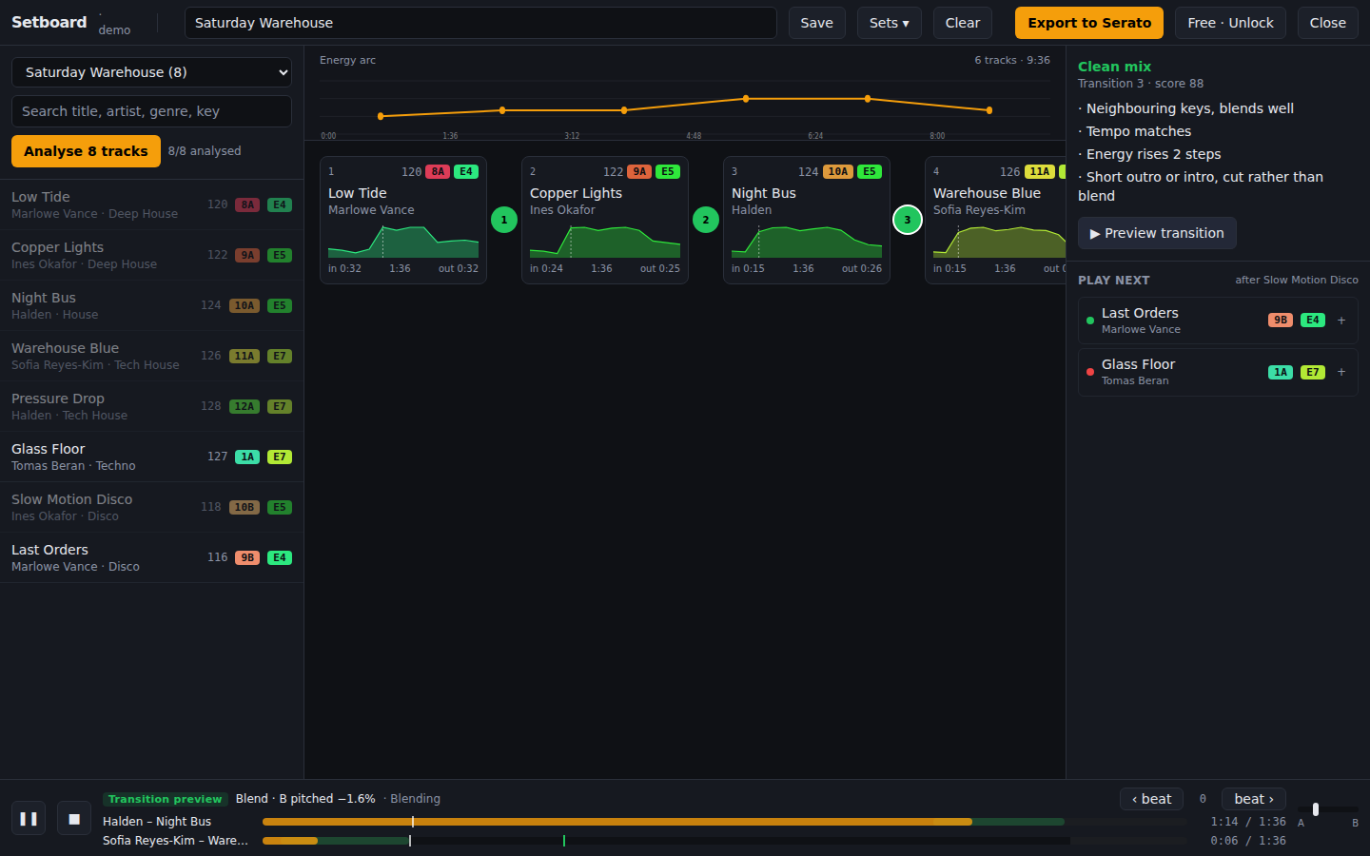Viewport: 1370px width, 856px height.
Task: Click the 9A key badge in Copper Lights library row
Action: pyautogui.click(x=247, y=255)
